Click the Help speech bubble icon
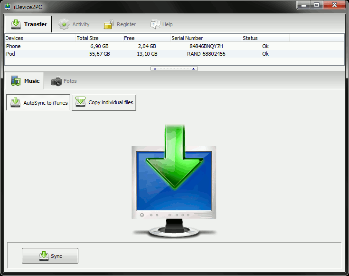Image resolution: width=349 pixels, height=276 pixels. [x=155, y=24]
